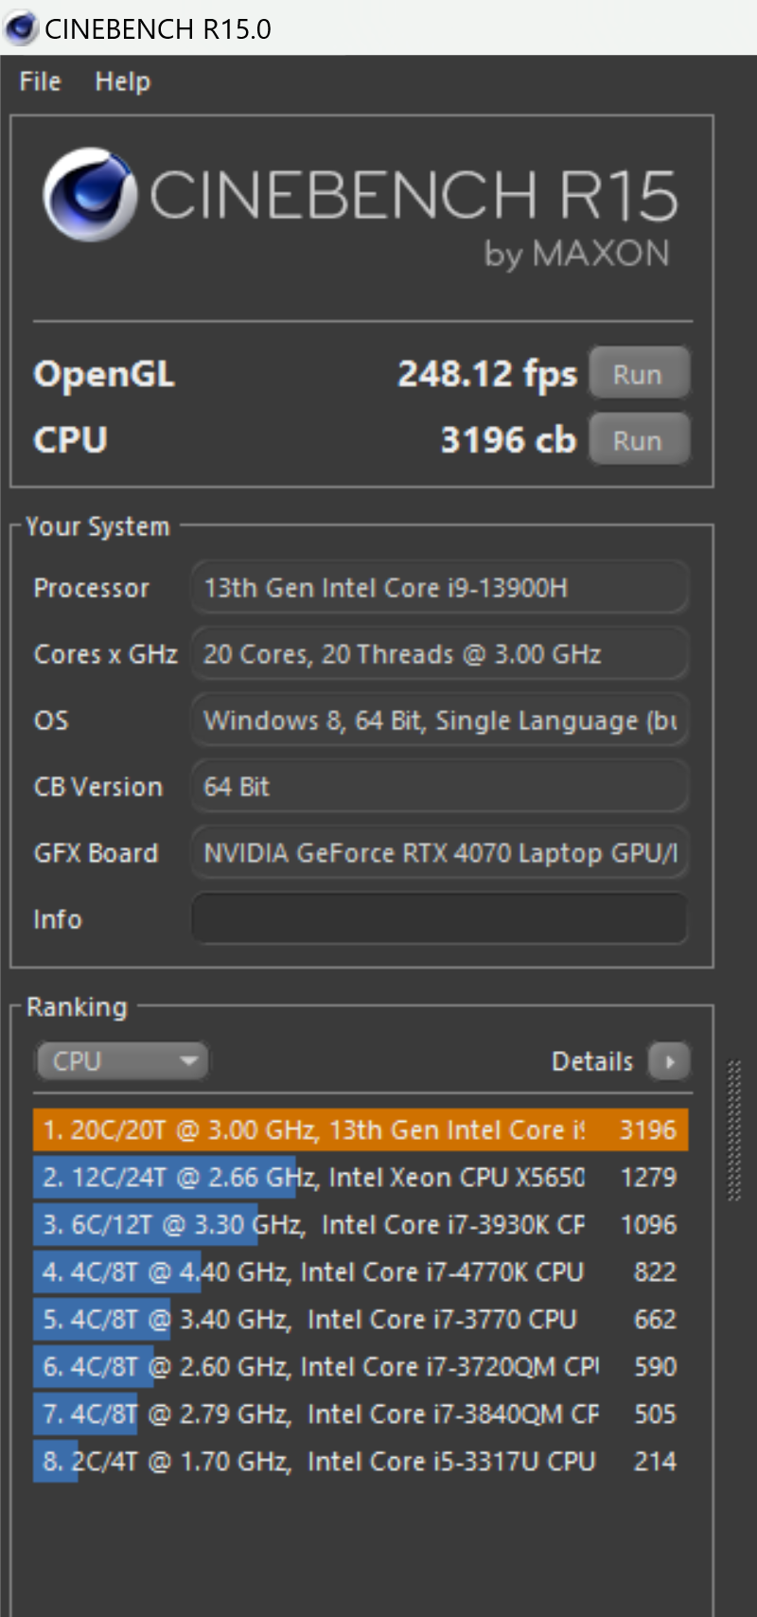Select the i7-3720QM ranking row
The image size is (757, 1617).
361,1367
